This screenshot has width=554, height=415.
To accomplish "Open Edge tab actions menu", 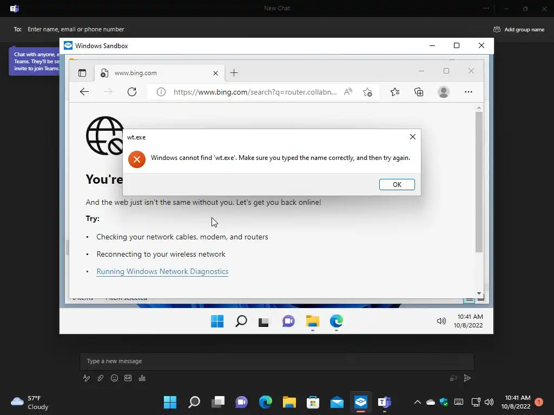I will coord(82,73).
